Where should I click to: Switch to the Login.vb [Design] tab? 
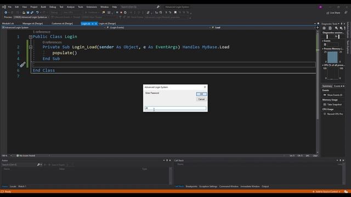point(107,24)
